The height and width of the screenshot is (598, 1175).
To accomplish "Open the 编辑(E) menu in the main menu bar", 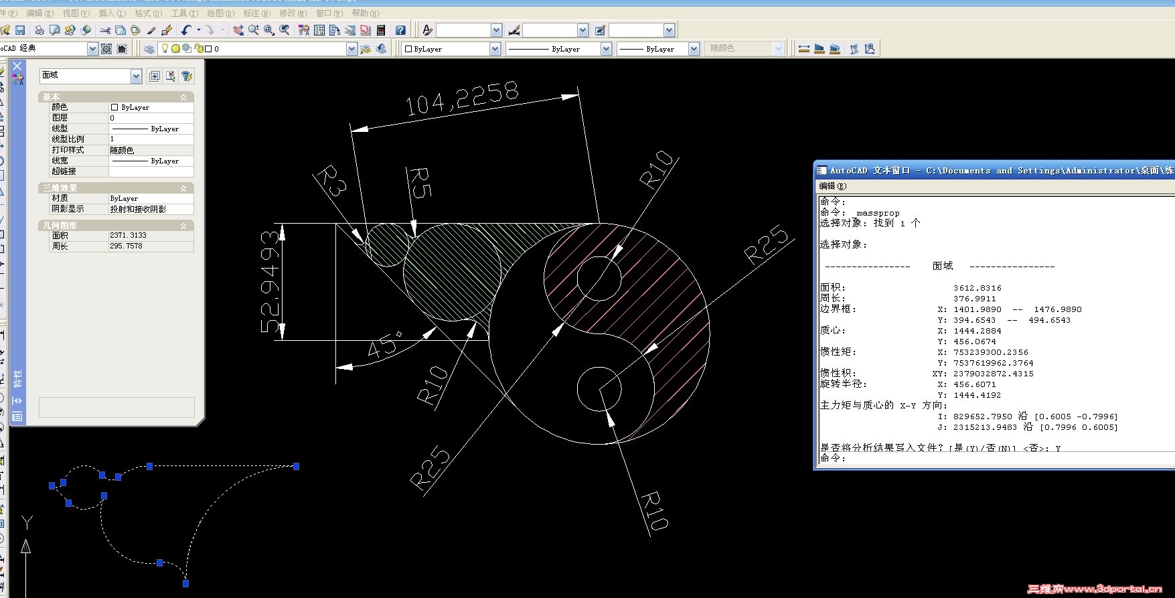I will 40,13.
